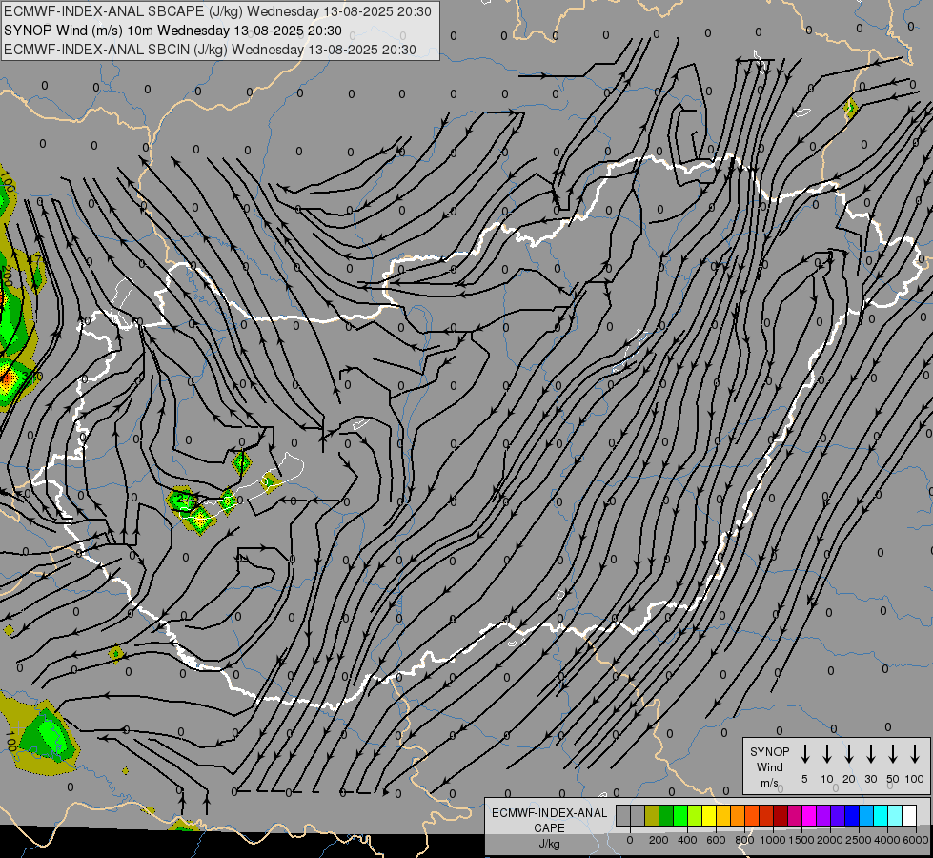The image size is (933, 858).
Task: Select the white CAPE legend swatch
Action: click(x=909, y=815)
